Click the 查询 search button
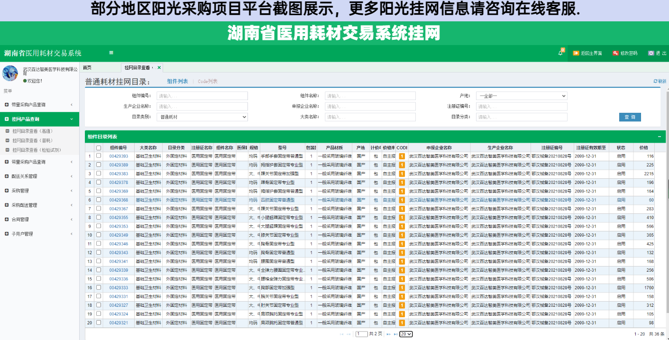The image size is (669, 340). click(x=630, y=117)
